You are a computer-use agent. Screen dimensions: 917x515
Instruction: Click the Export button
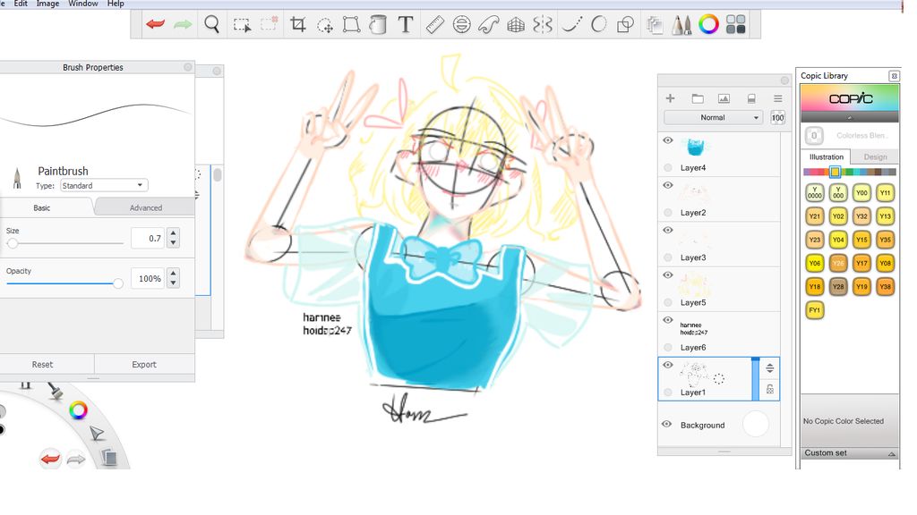pos(144,365)
